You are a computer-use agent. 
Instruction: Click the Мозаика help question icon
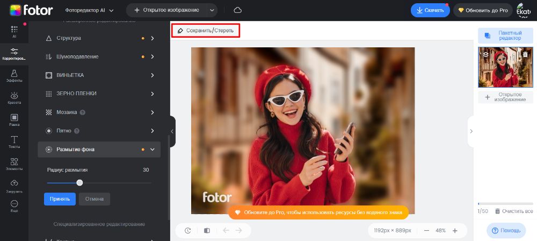[83, 112]
